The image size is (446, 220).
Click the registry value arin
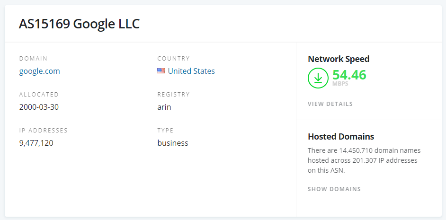click(x=164, y=107)
